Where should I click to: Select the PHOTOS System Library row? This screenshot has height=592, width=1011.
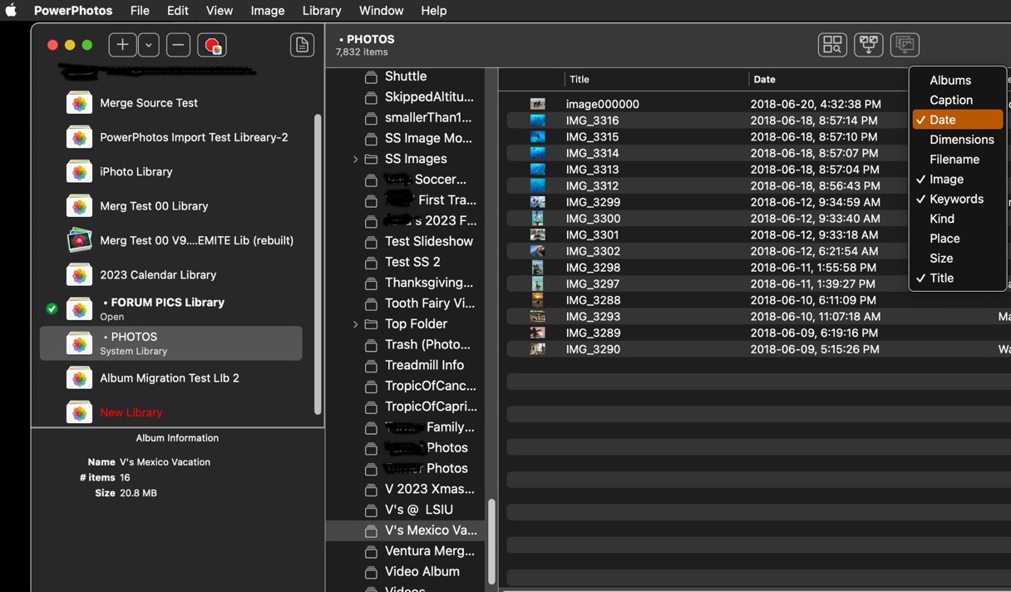coord(171,343)
